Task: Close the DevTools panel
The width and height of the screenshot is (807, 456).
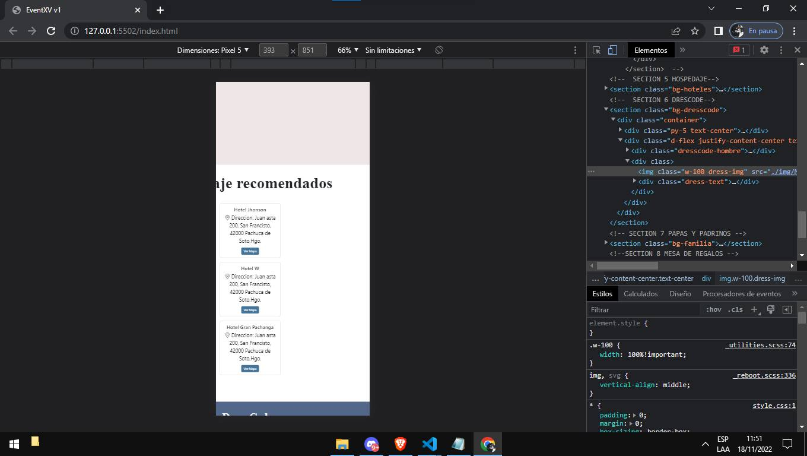Action: click(x=798, y=50)
